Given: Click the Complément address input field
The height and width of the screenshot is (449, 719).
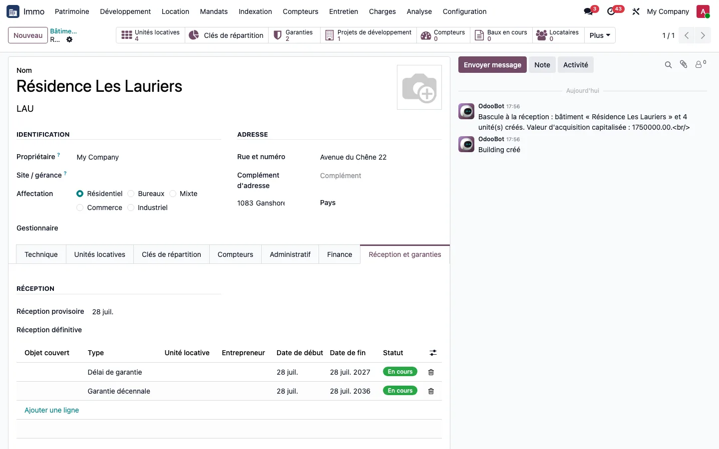Looking at the screenshot, I should (x=380, y=176).
